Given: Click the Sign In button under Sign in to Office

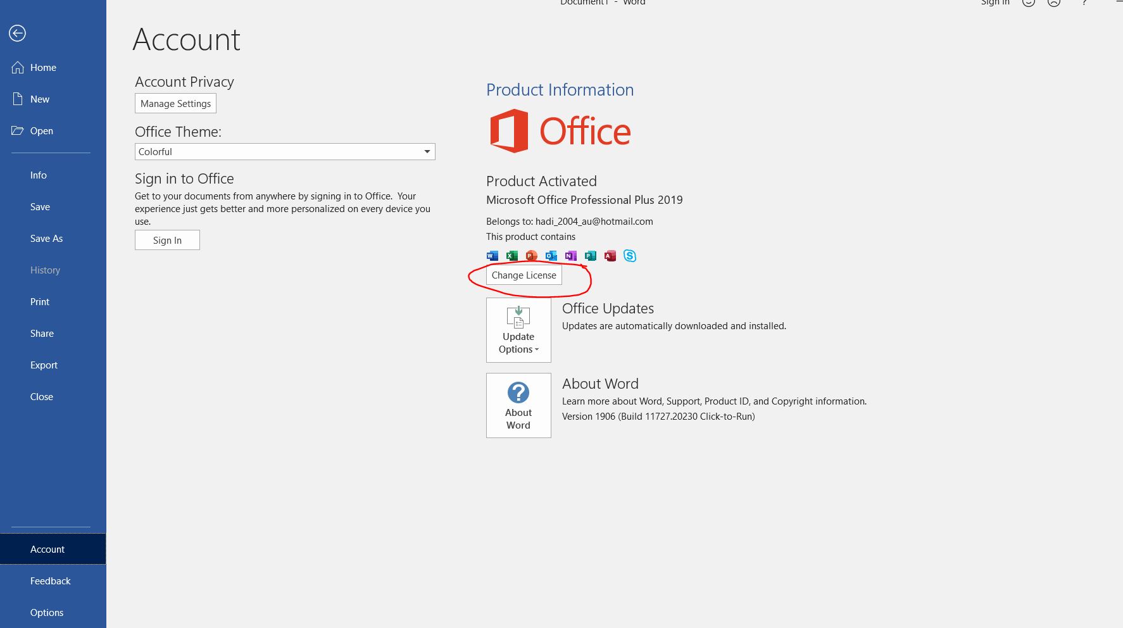Looking at the screenshot, I should click(x=167, y=240).
